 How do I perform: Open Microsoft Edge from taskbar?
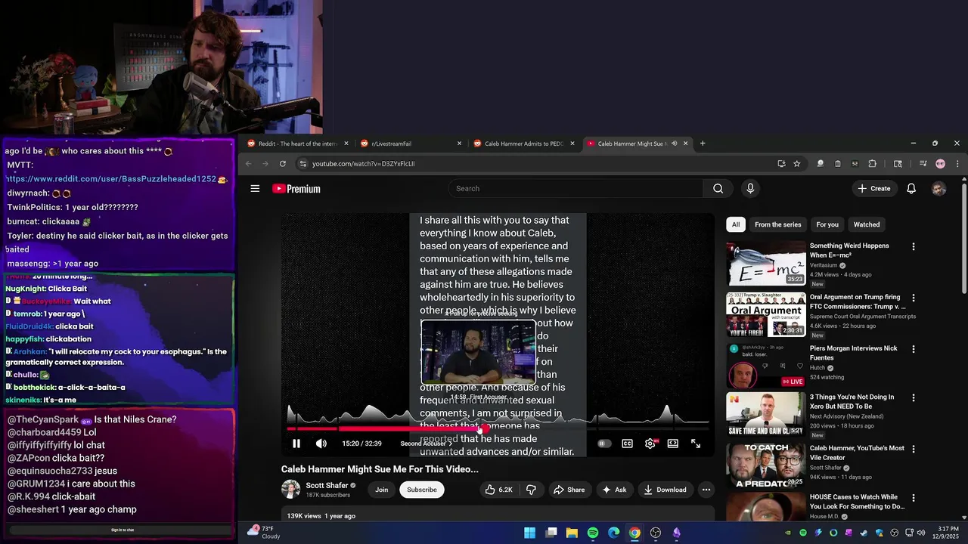[613, 533]
